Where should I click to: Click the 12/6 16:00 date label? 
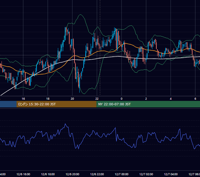coord(23,174)
